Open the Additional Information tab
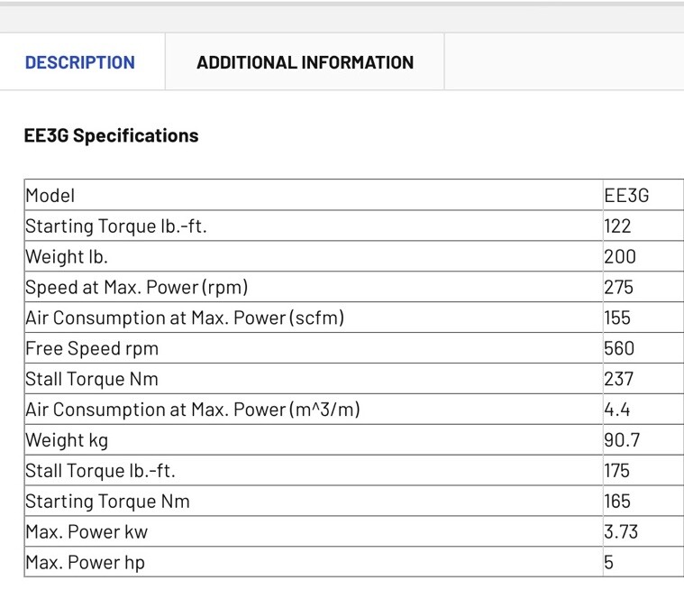 pos(305,62)
